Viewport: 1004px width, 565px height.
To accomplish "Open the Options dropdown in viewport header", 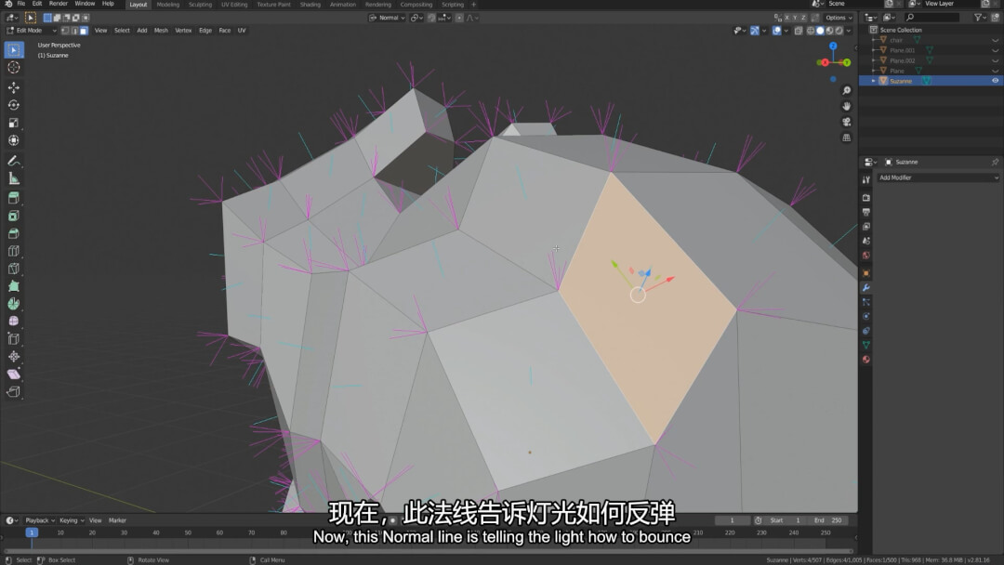I will pos(839,18).
